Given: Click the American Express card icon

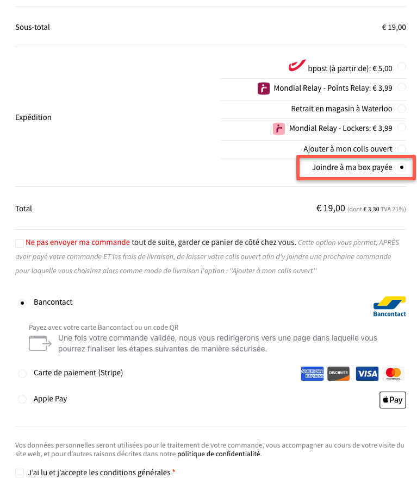Looking at the screenshot, I should click(x=312, y=374).
